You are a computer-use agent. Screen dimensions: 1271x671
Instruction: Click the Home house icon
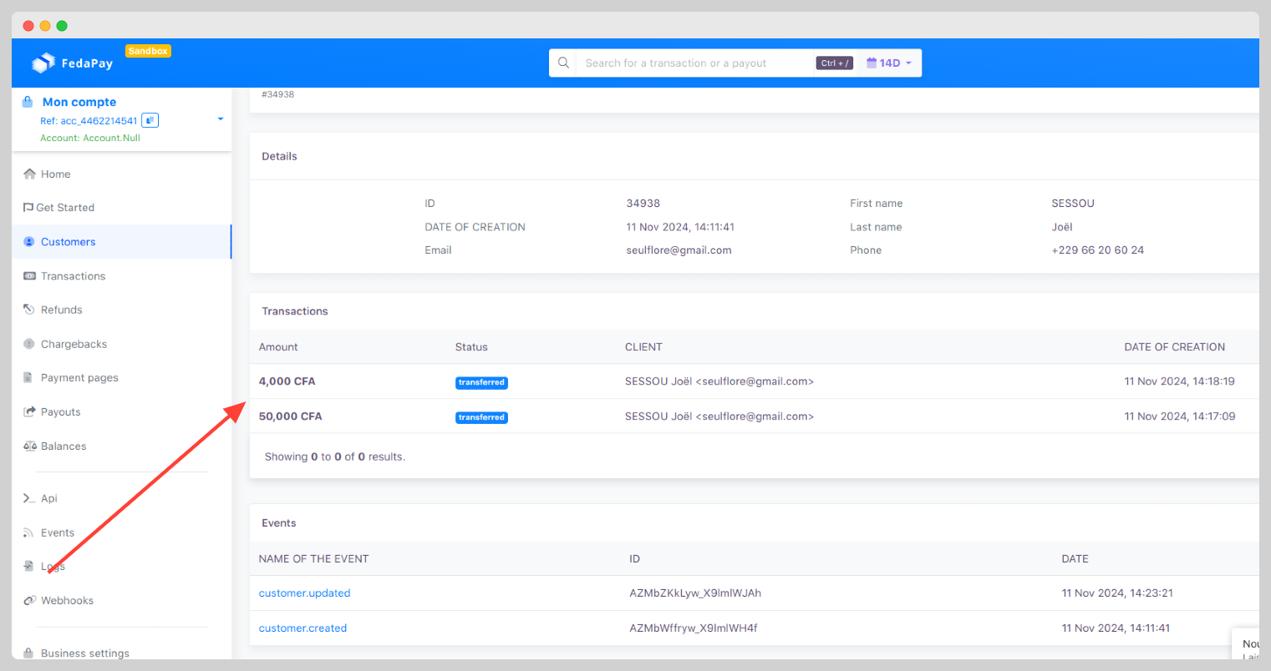point(30,174)
